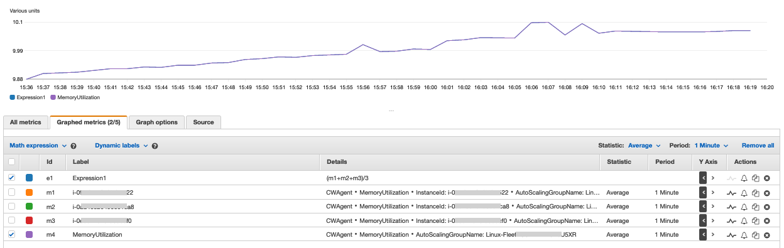Viewport: 784px width, 248px height.
Task: Remove the m3 metric row
Action: 766,221
